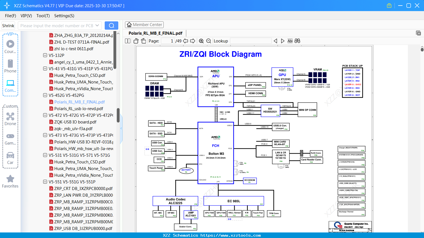Click the file tree vertical scrollbar
Screen dimensions: 424x238
[118, 115]
